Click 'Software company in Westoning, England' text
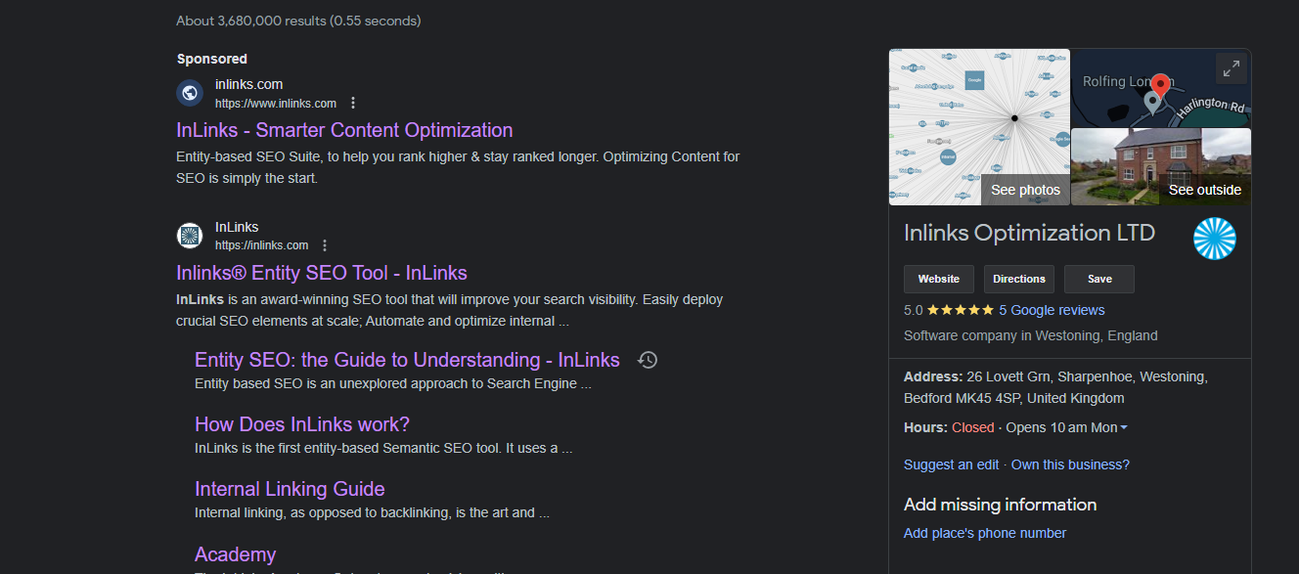1299x574 pixels. [x=1031, y=335]
